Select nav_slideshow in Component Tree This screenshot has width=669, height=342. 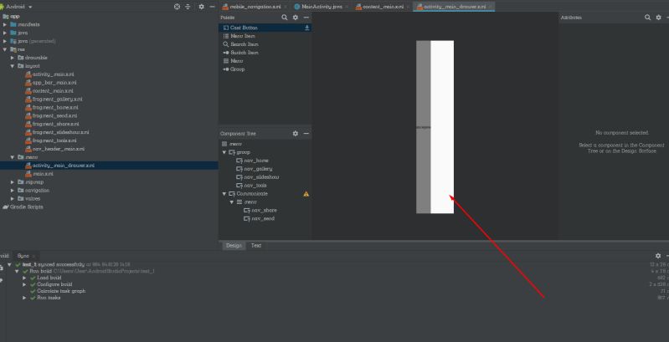click(x=261, y=177)
